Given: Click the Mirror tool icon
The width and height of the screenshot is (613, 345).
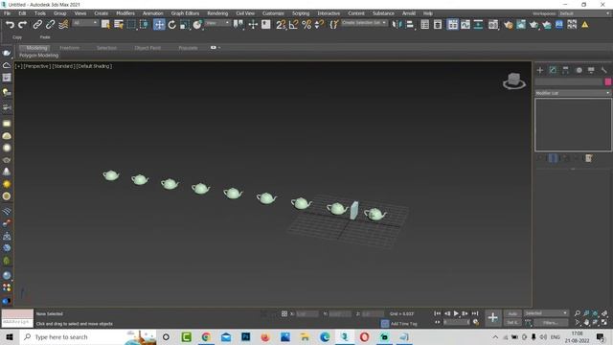Looking at the screenshot, I should click(397, 25).
